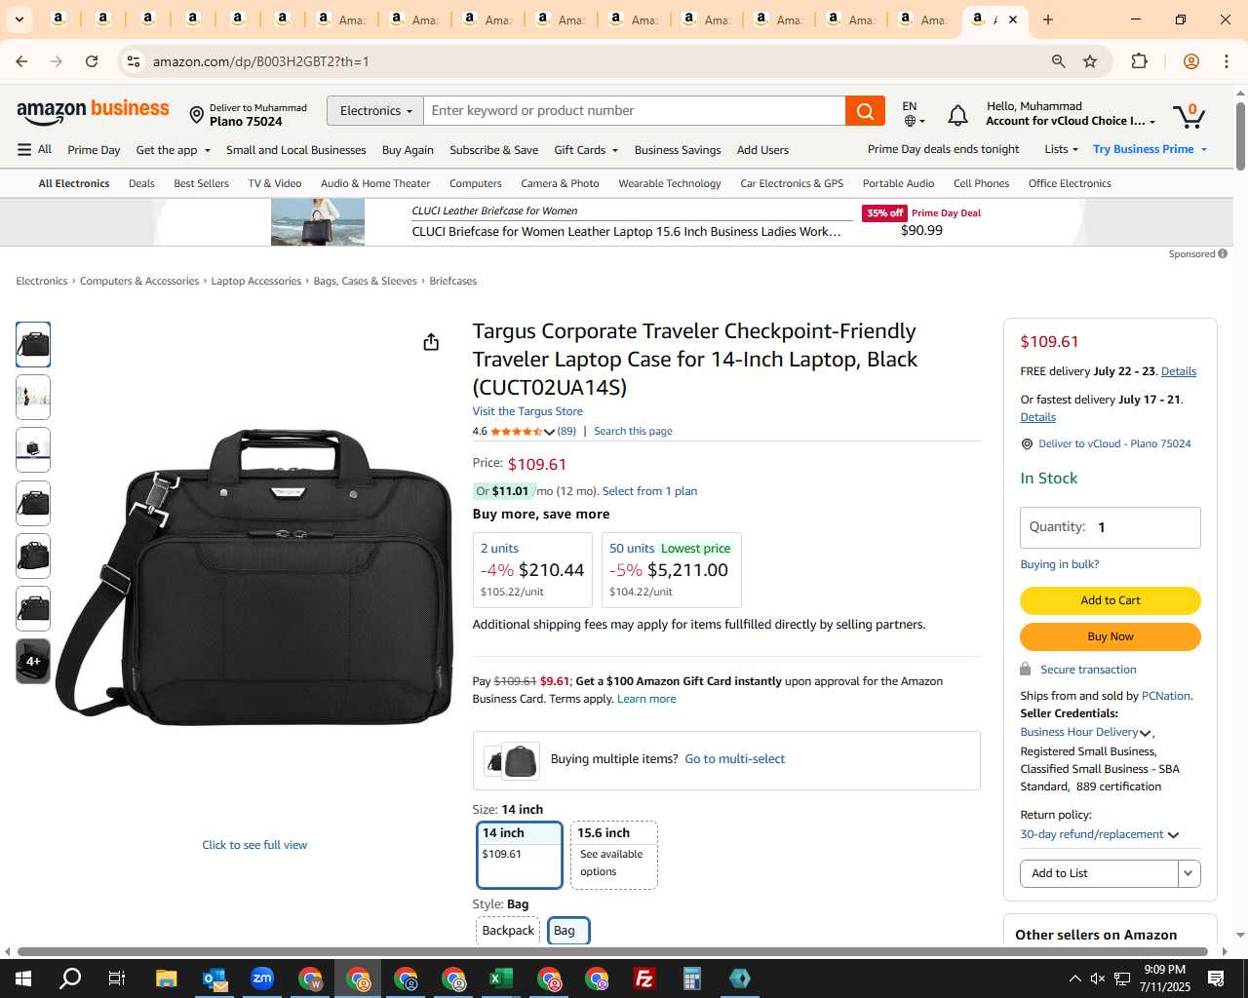
Task: Open the Quantity dropdown
Action: 1110,527
